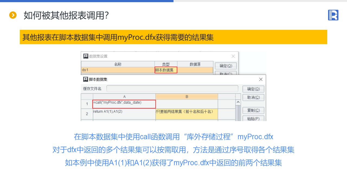Viewport: 347px width, 195px height.
Task: Select the 类型 column header
Action: click(x=166, y=64)
